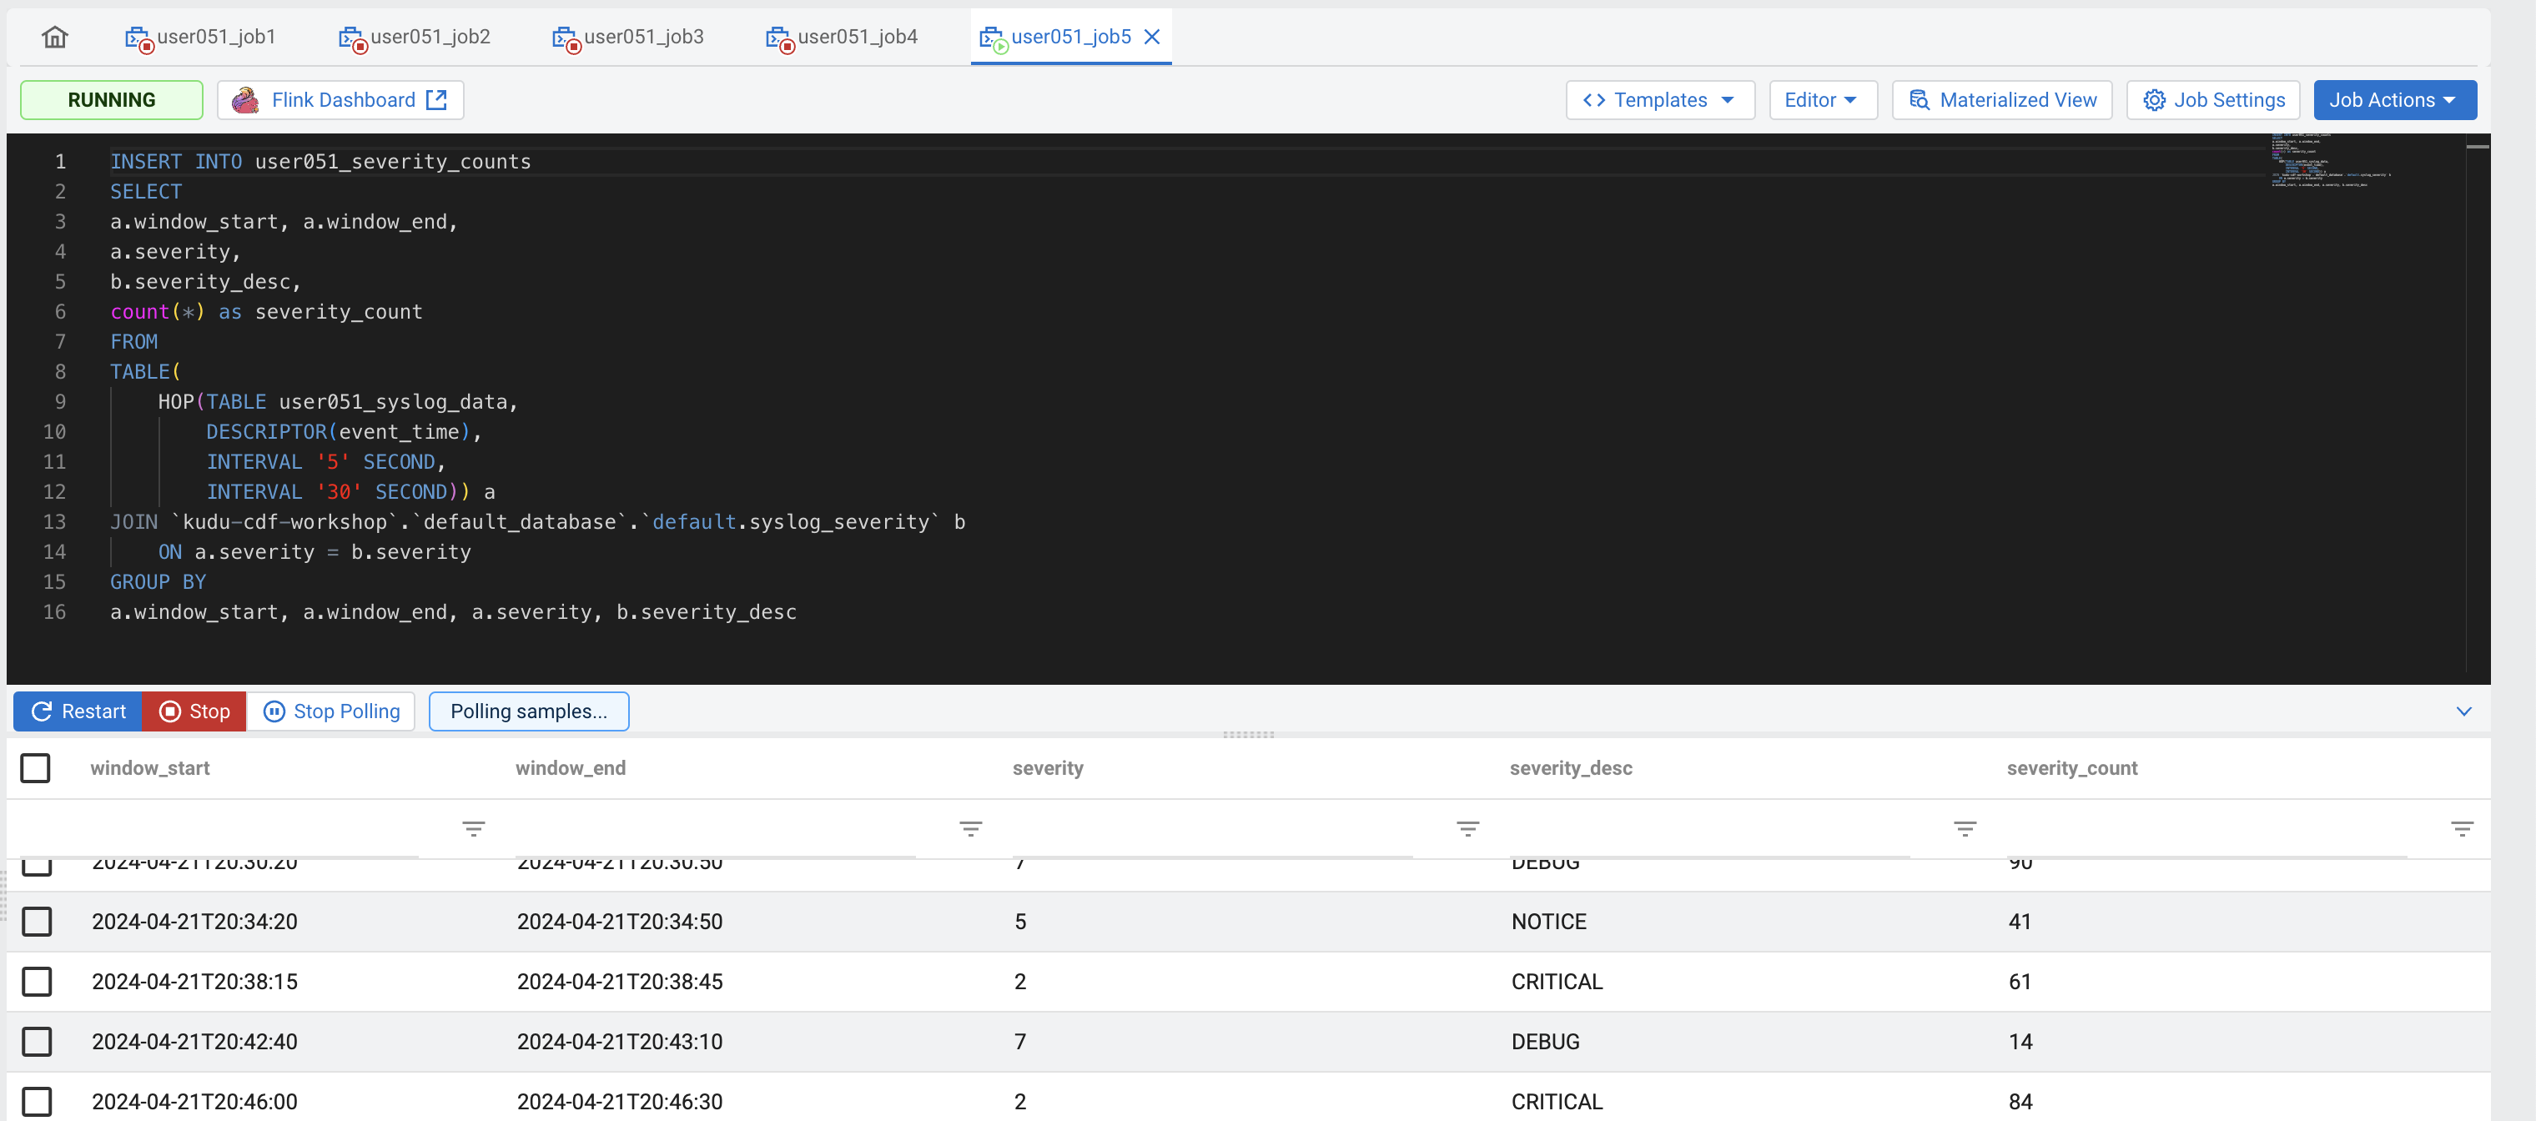This screenshot has height=1121, width=2536.
Task: Click the home icon
Action: click(x=55, y=38)
